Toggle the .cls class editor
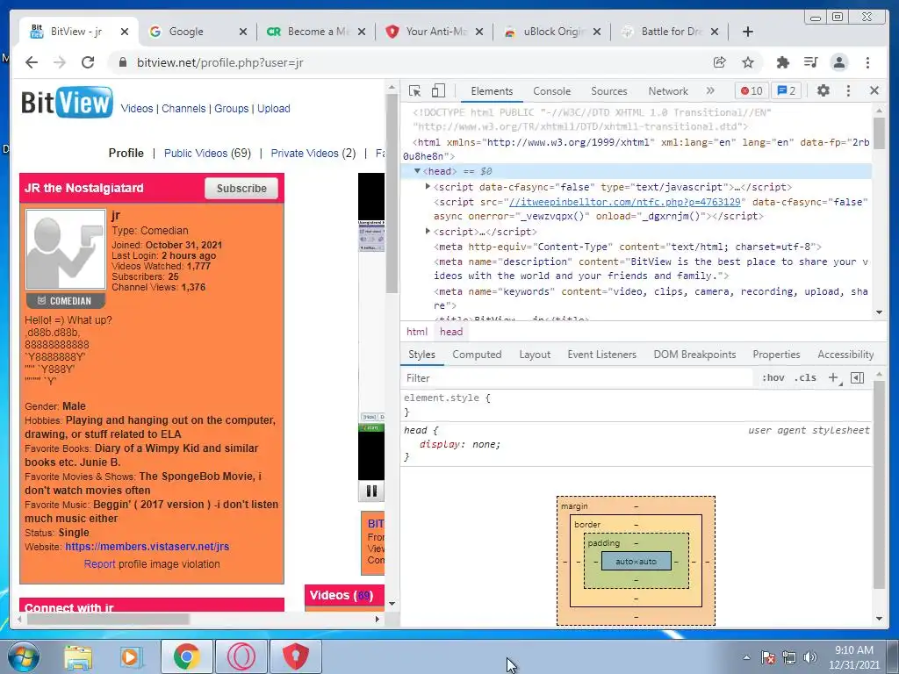Viewport: 899px width, 674px height. (806, 377)
